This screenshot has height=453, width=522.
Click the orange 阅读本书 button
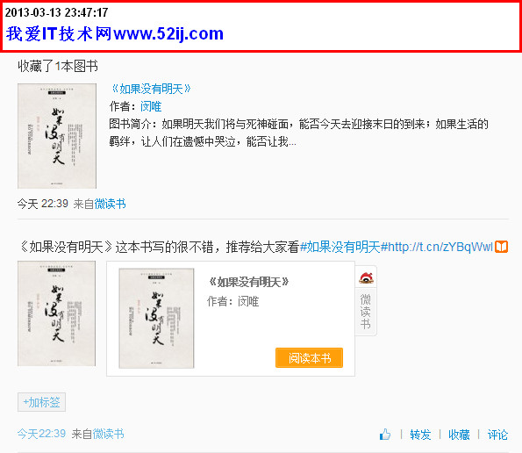[309, 357]
